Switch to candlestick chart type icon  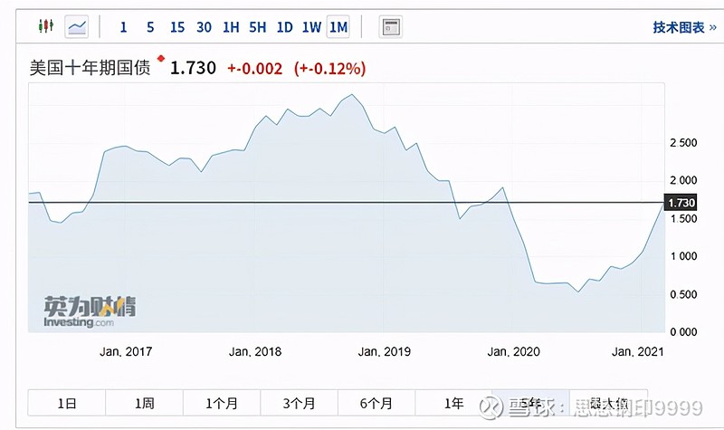[46, 26]
